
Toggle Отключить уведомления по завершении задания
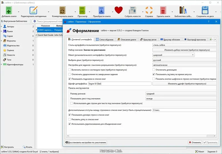[70, 74]
